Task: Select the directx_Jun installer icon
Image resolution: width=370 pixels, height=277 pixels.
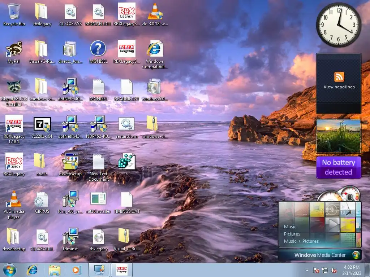Action: 70,52
